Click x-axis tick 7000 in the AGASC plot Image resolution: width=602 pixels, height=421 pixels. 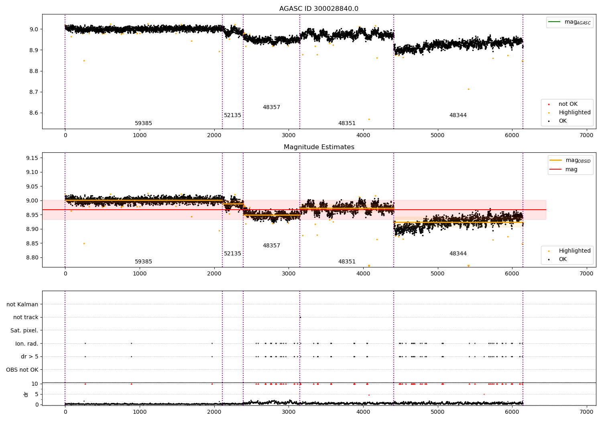[x=587, y=136]
